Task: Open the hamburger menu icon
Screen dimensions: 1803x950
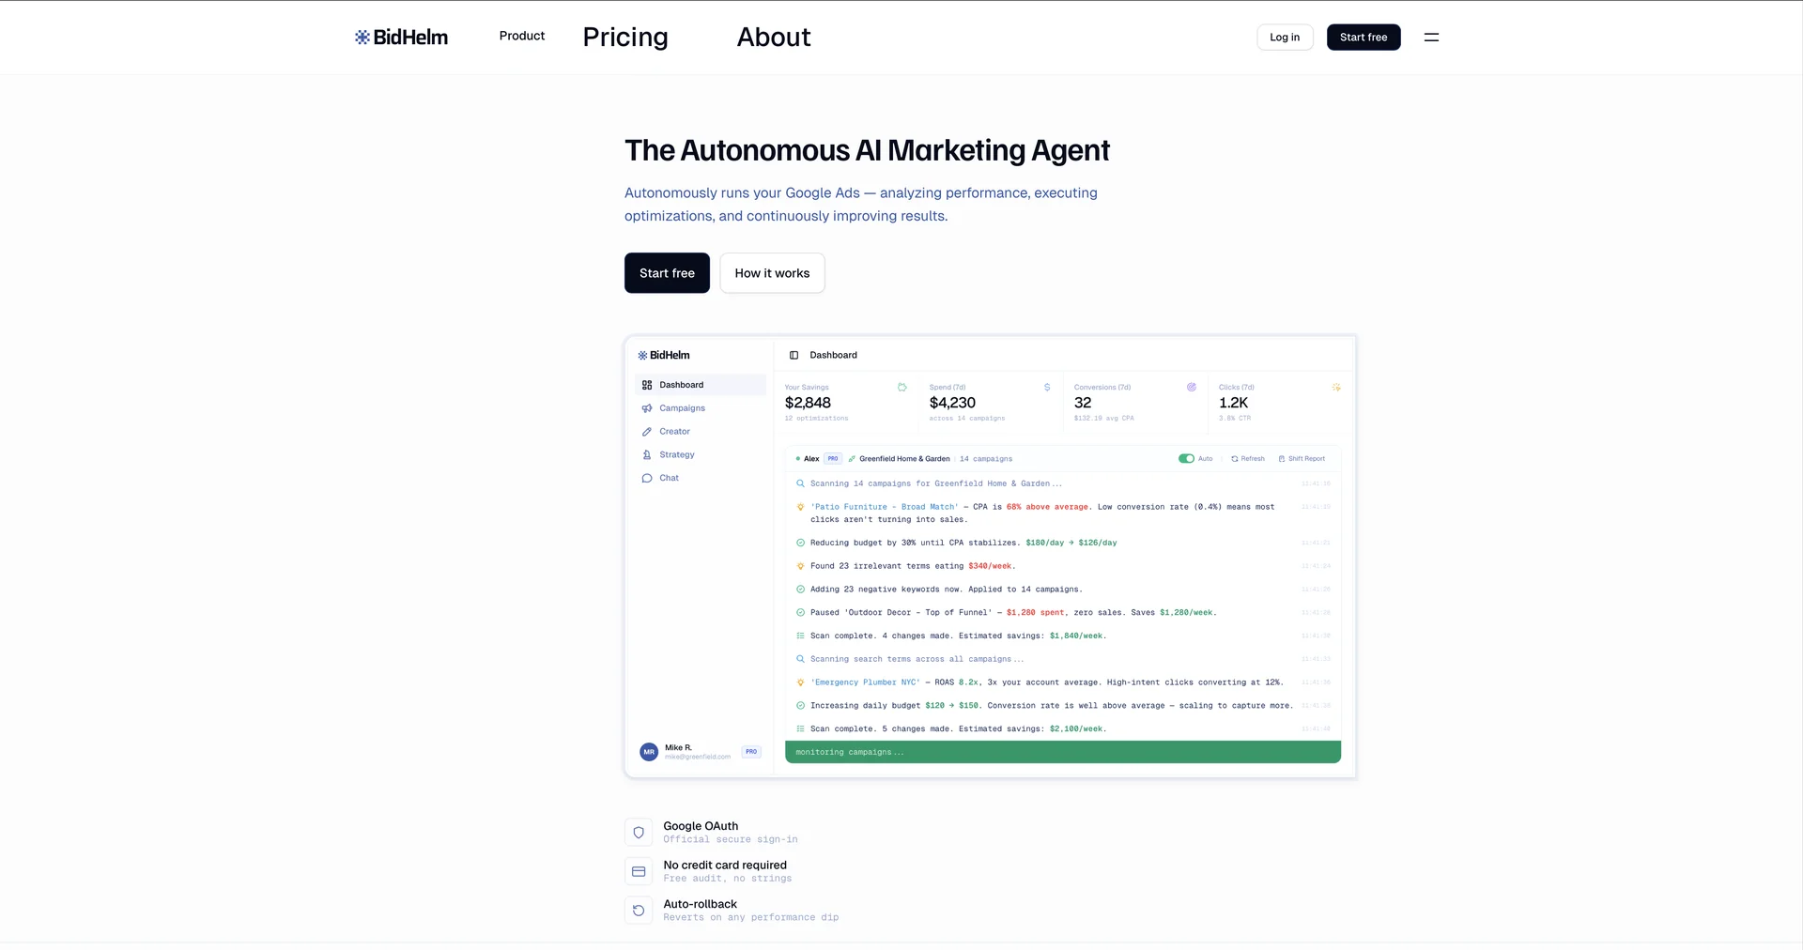Action: [1431, 38]
